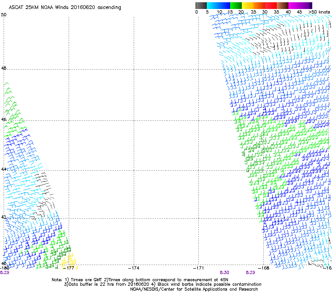The image size is (332, 292).
Task: Select the gray 0-5 knots legend color
Action: tap(201, 5)
